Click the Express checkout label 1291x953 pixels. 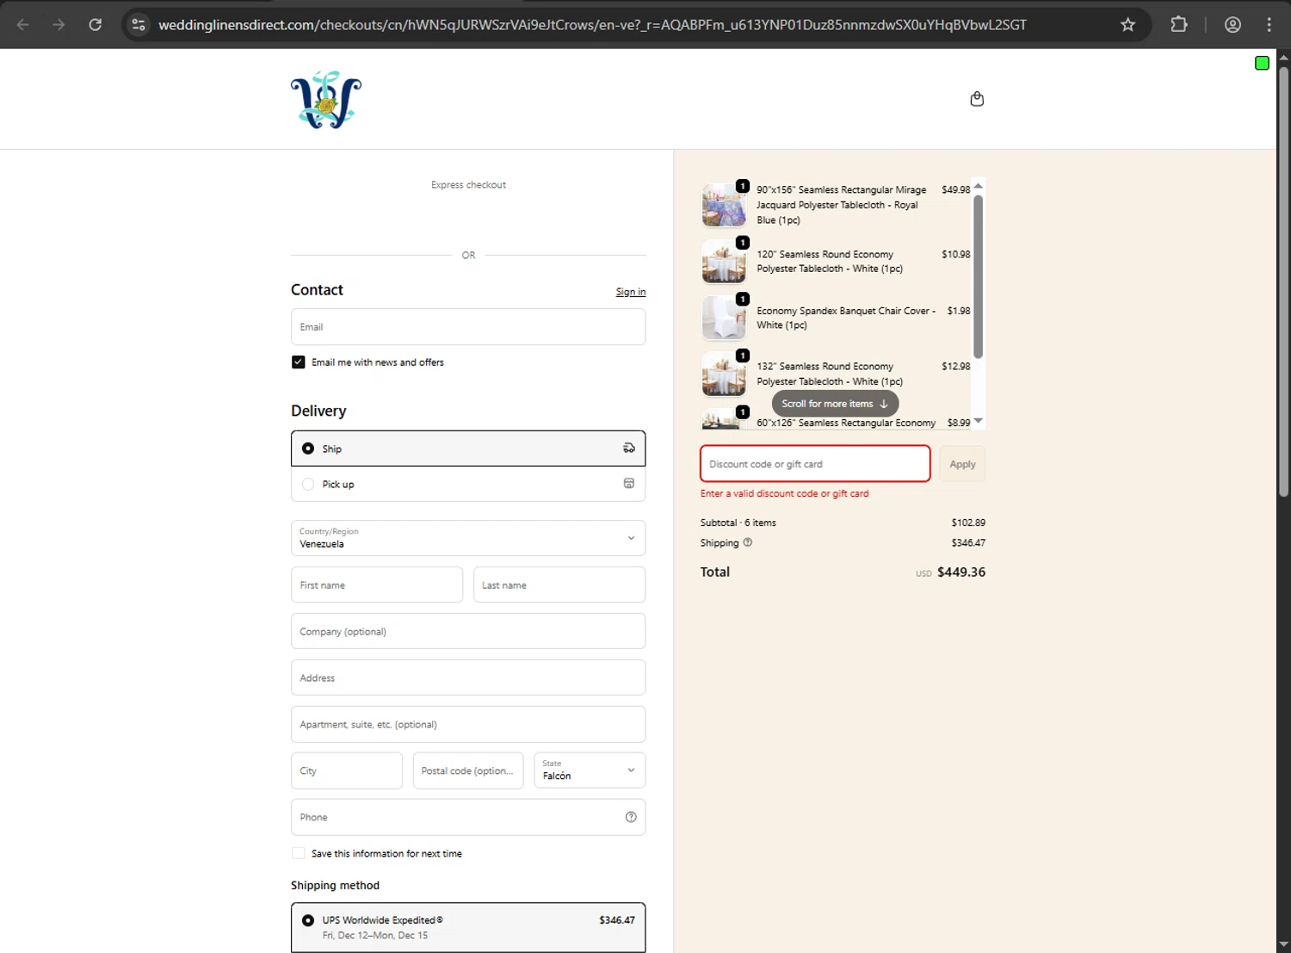coord(468,184)
